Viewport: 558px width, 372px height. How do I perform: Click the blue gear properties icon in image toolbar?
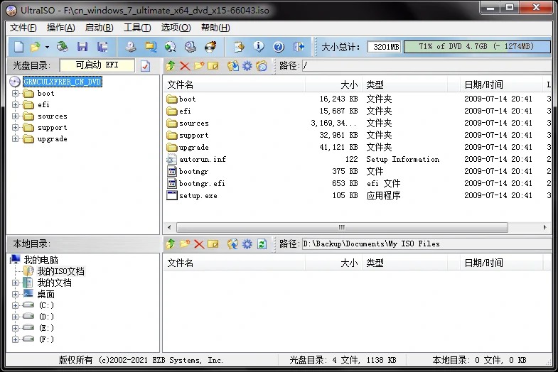(247, 66)
